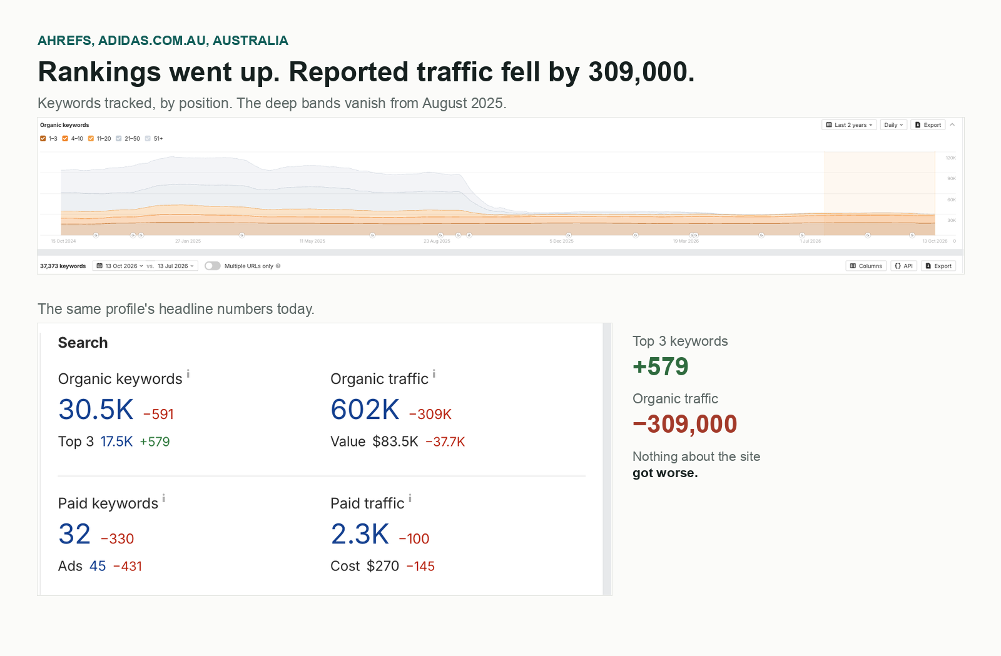The width and height of the screenshot is (1001, 656).
Task: Click the Google update marker above 5 Dec 2025
Action: point(569,235)
